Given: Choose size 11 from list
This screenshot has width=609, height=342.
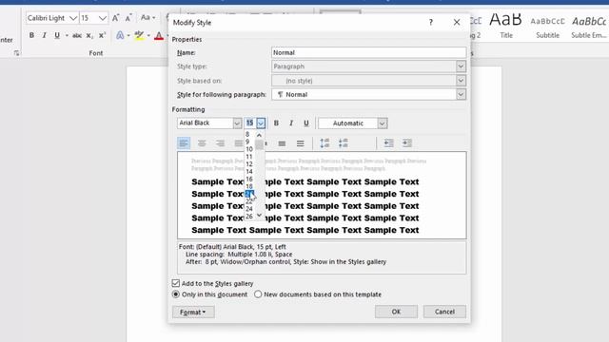Looking at the screenshot, I should pyautogui.click(x=249, y=157).
